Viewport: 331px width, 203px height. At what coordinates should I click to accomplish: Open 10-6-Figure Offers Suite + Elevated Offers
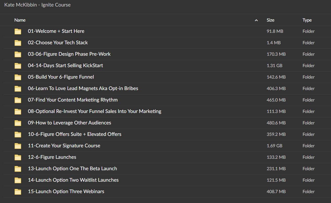[75, 134]
